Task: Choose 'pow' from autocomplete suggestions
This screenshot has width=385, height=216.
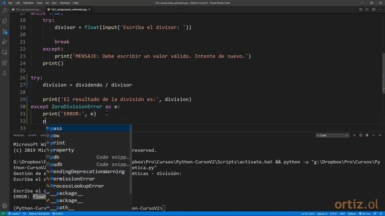Action: [87, 136]
